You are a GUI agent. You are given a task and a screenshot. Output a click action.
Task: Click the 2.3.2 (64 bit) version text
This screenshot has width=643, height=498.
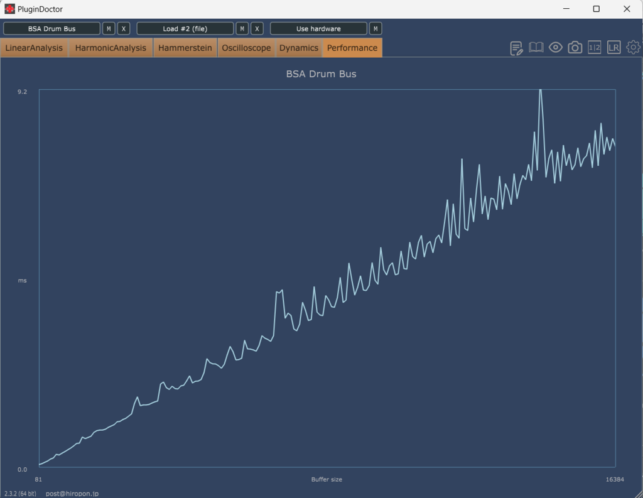point(20,494)
